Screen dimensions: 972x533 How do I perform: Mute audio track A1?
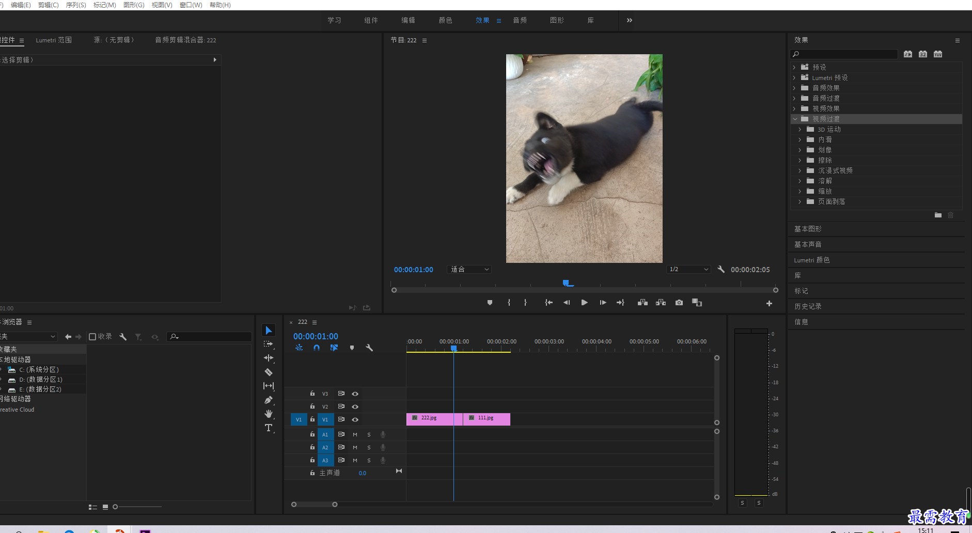click(355, 434)
